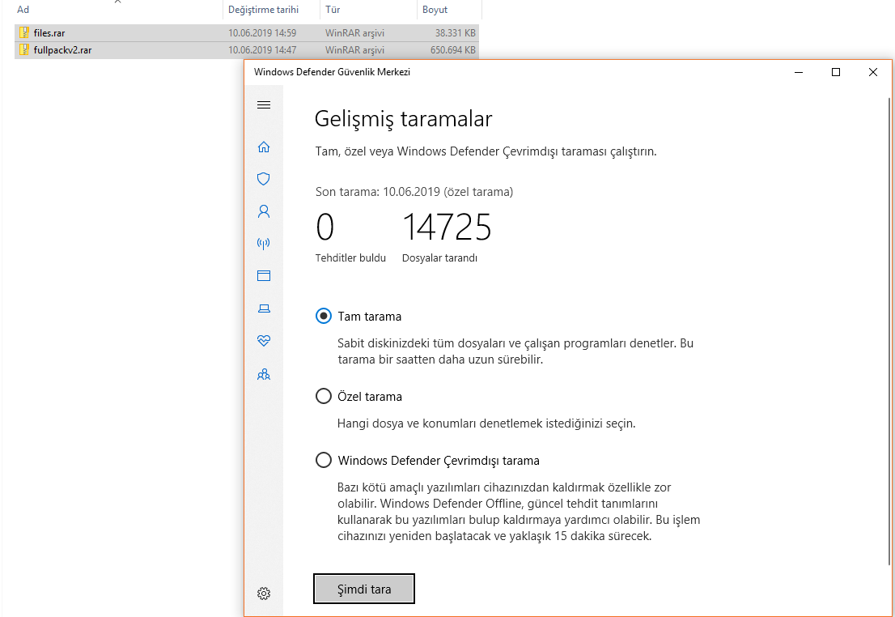Click the Şimdi tara button
This screenshot has width=895, height=617.
tap(364, 589)
